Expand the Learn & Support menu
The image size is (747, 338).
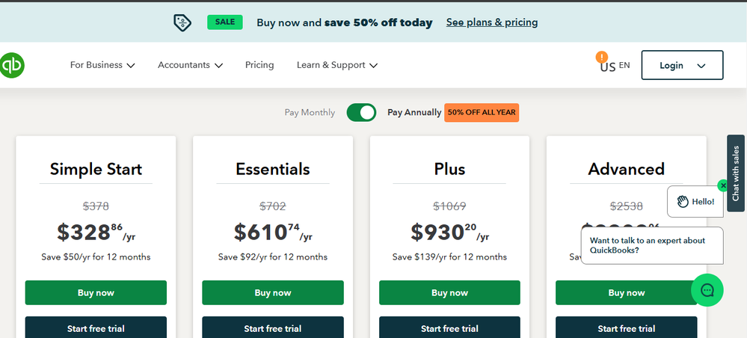(336, 65)
